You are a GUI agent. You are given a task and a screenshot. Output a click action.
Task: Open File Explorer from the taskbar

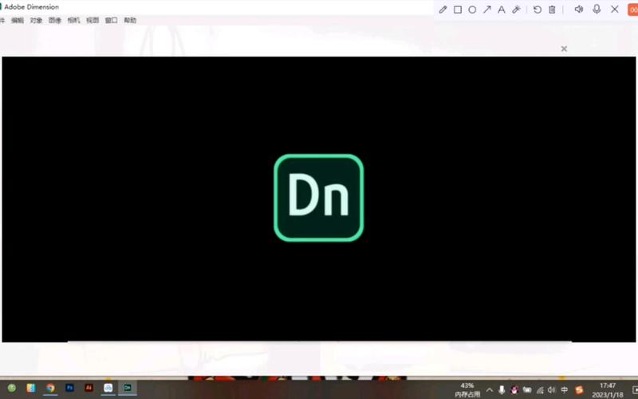tap(31, 388)
